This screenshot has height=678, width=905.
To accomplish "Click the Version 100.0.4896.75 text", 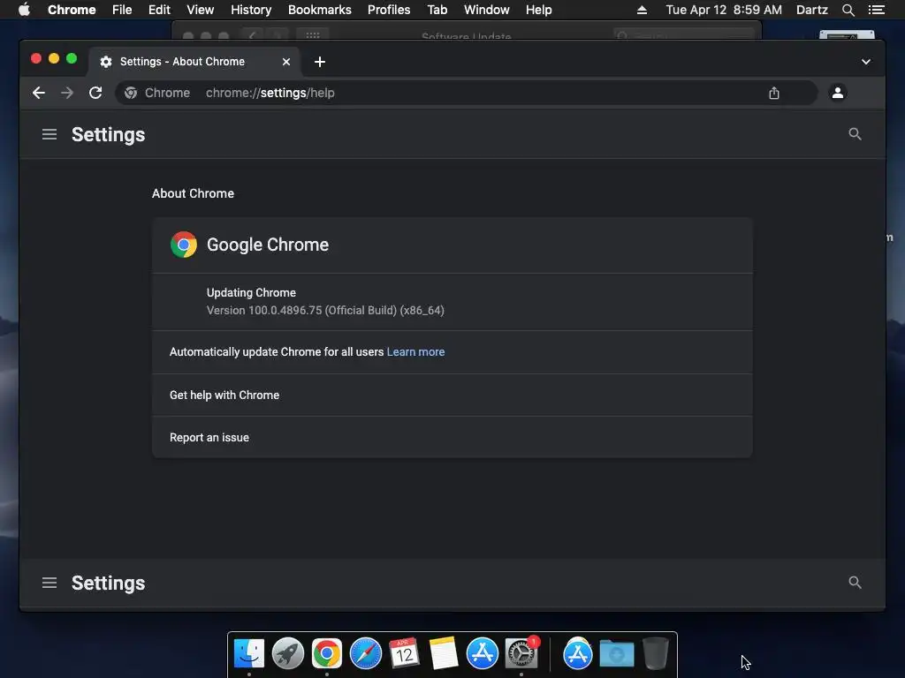I will 325,310.
